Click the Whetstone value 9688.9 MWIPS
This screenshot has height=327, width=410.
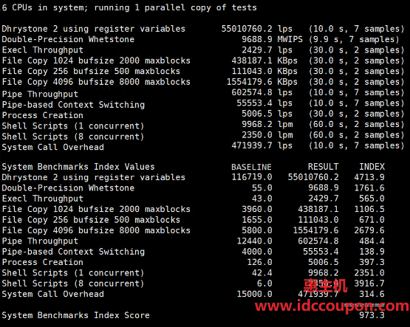[272, 39]
